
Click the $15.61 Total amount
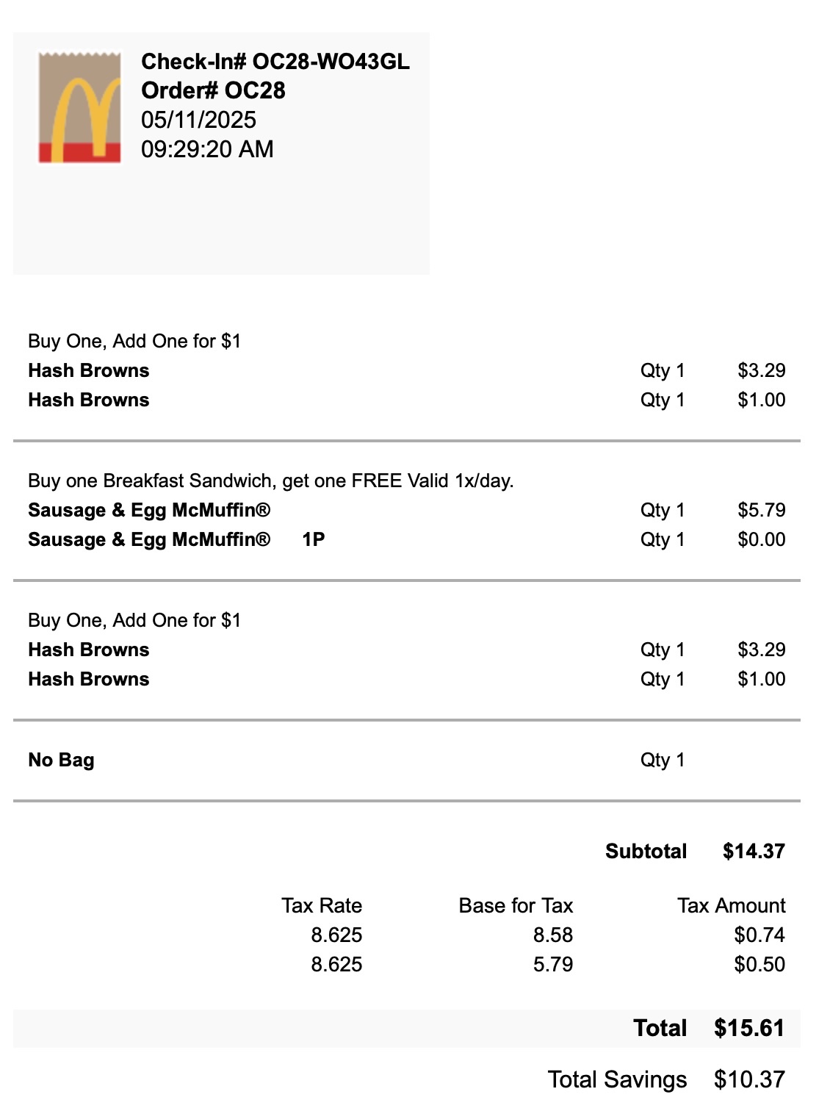click(749, 1028)
